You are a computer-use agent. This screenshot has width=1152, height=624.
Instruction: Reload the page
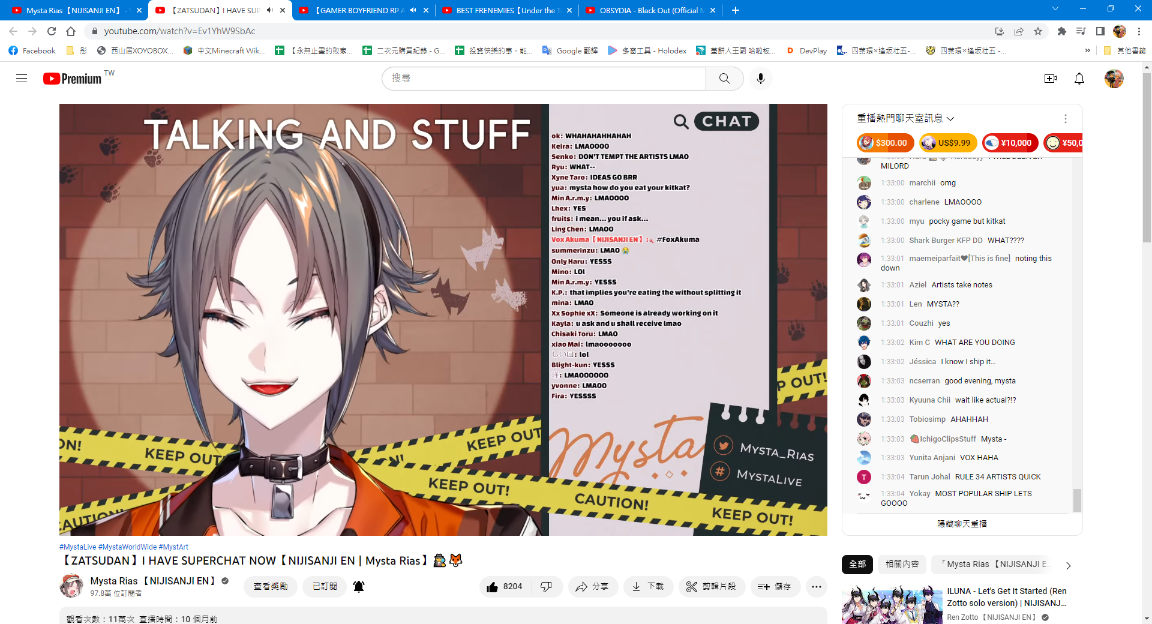(x=52, y=31)
